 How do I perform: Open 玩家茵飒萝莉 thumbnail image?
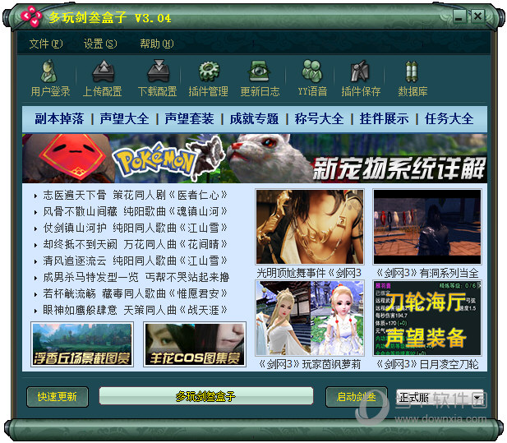[310, 318]
